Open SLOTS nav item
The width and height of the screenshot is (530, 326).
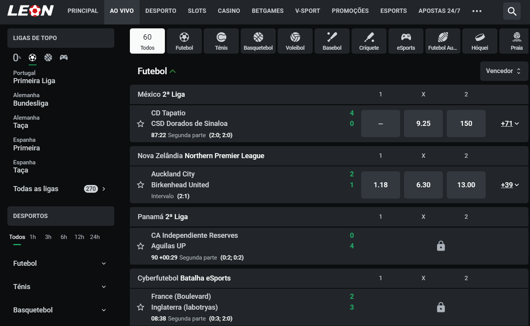[197, 11]
